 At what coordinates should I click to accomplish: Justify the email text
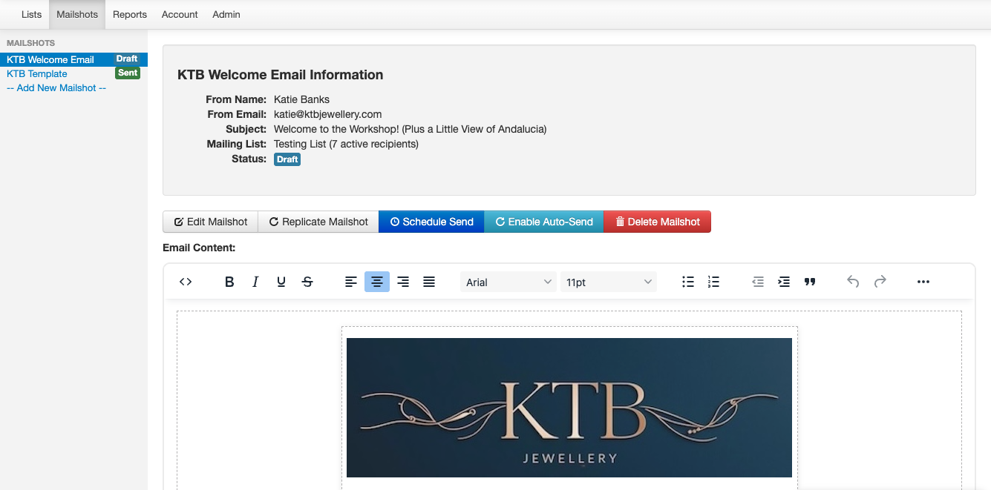(x=429, y=282)
